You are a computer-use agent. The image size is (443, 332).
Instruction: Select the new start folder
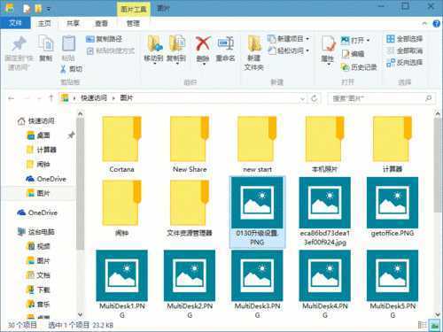click(257, 144)
